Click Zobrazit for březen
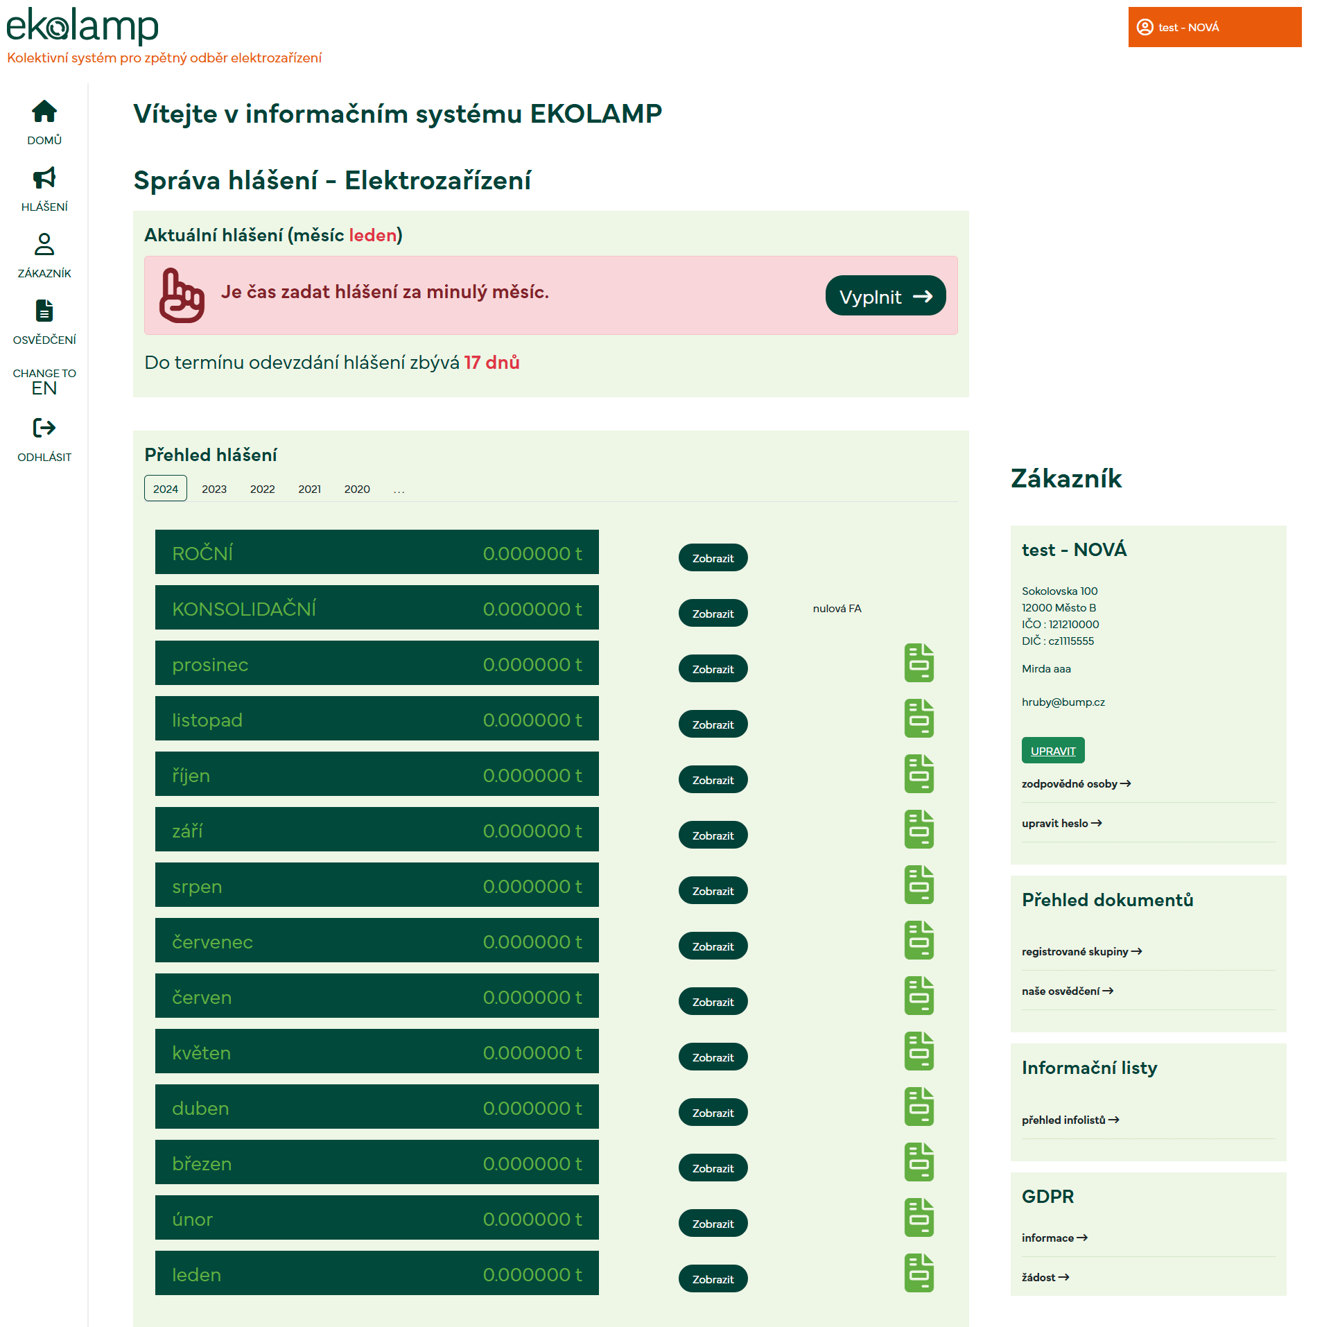The width and height of the screenshot is (1331, 1327). point(713,1168)
